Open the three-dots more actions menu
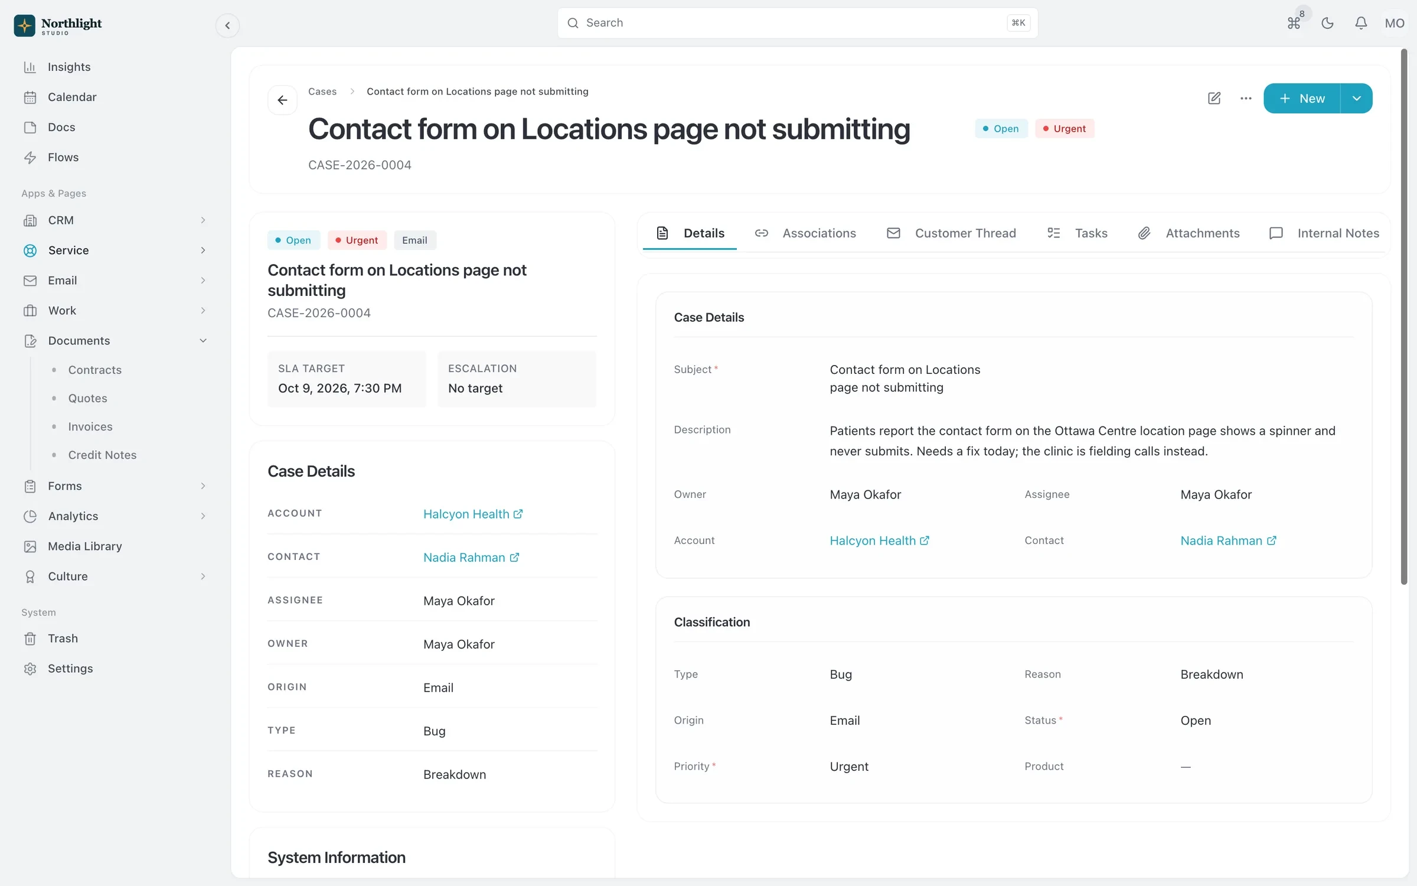 tap(1246, 98)
